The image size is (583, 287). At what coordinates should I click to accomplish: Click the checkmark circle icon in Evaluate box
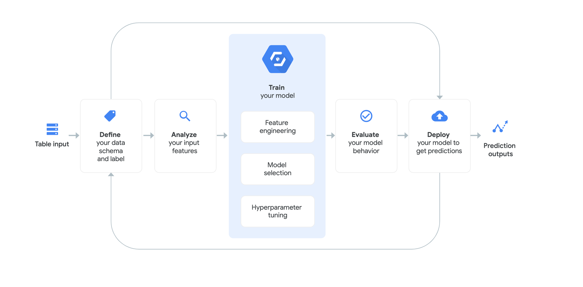(366, 116)
